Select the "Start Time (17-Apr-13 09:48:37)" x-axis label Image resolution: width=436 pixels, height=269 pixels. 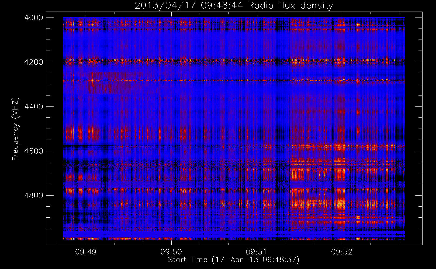(x=234, y=260)
